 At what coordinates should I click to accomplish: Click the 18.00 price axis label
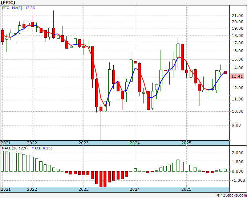point(238,36)
